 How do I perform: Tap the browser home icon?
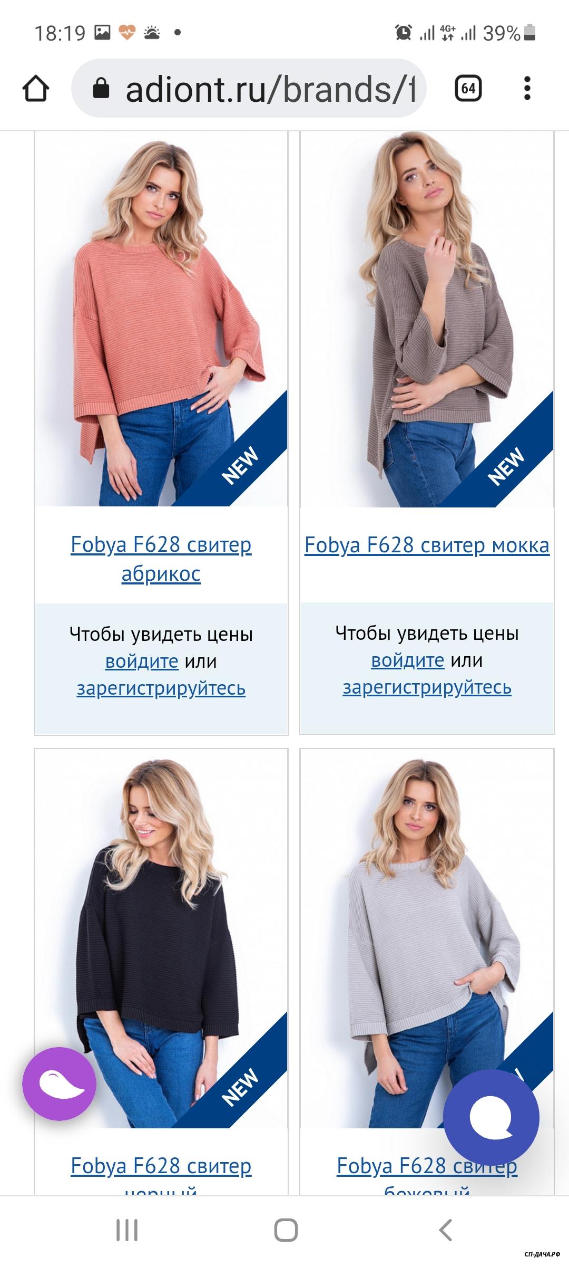click(x=36, y=89)
